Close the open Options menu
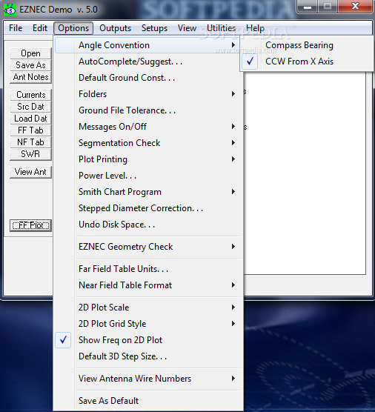 click(x=73, y=28)
